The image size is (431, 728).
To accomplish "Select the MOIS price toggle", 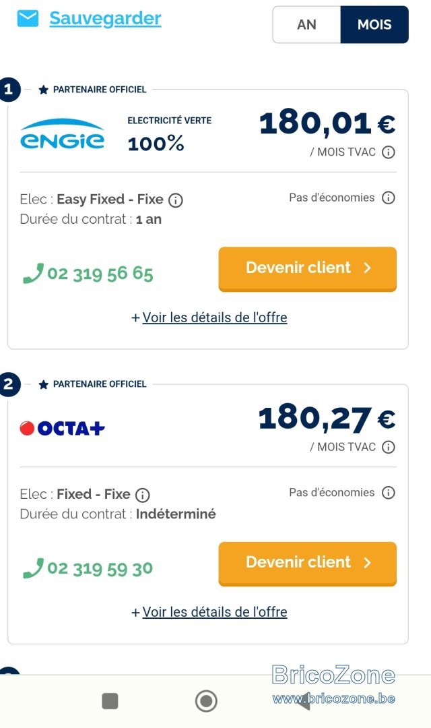I will tap(374, 25).
